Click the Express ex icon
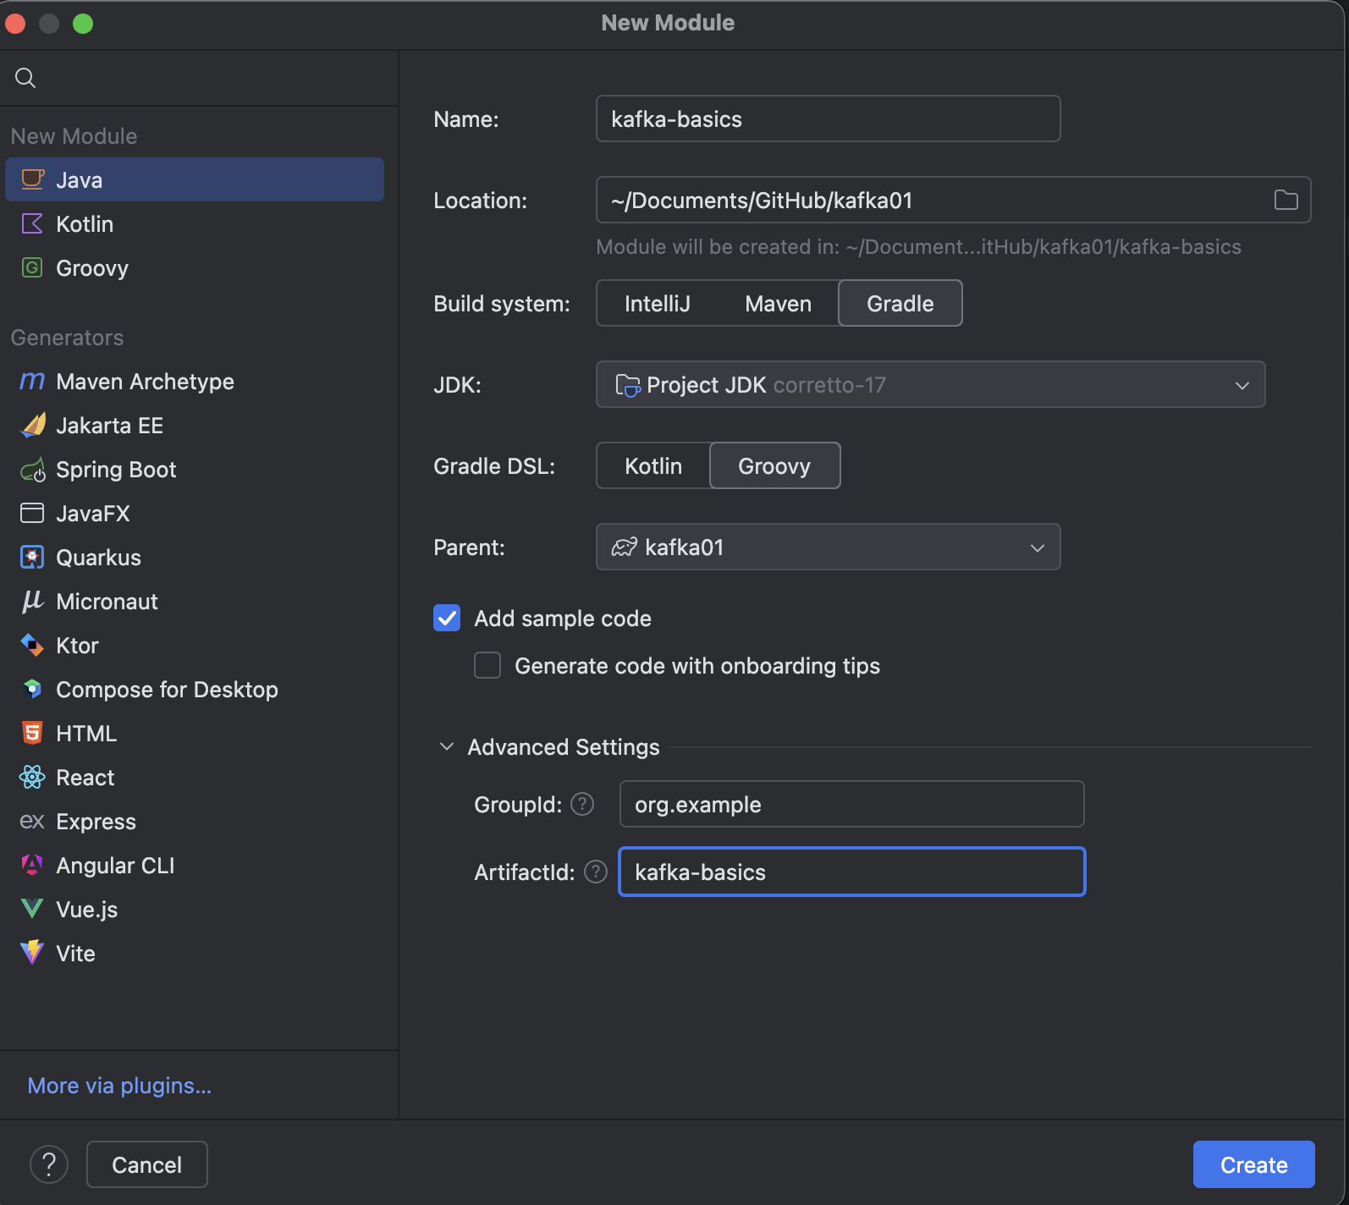Screen dimensions: 1349x1205 tap(32, 821)
